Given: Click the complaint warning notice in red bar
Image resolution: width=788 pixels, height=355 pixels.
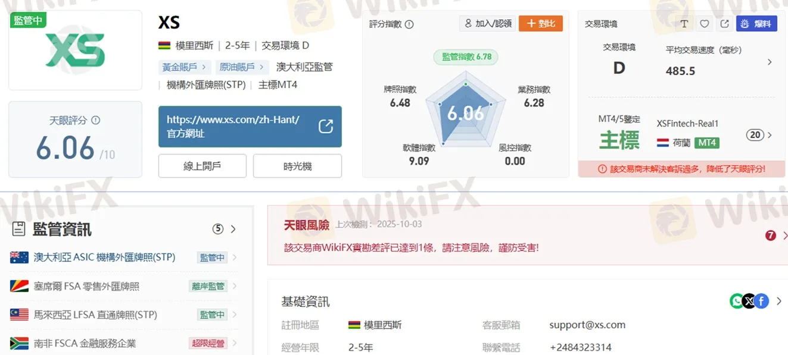Looking at the screenshot, I should point(681,169).
